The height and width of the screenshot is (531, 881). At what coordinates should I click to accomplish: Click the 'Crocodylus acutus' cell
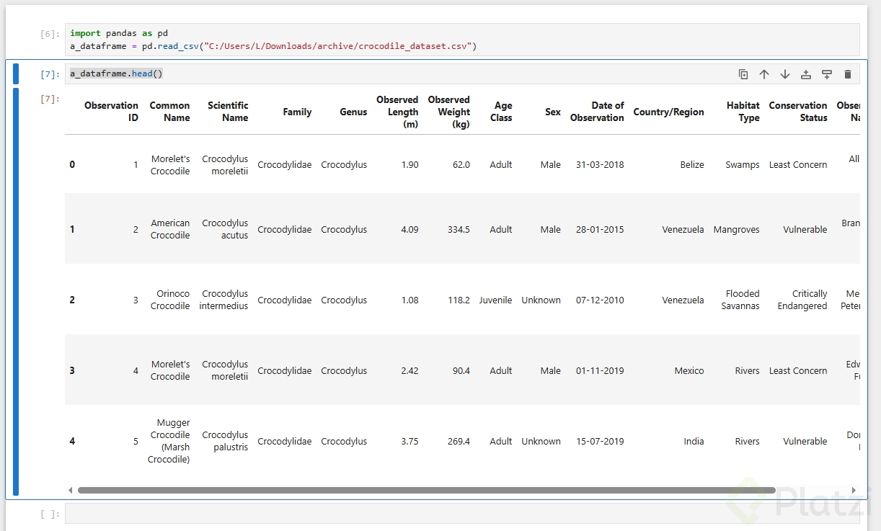[225, 229]
